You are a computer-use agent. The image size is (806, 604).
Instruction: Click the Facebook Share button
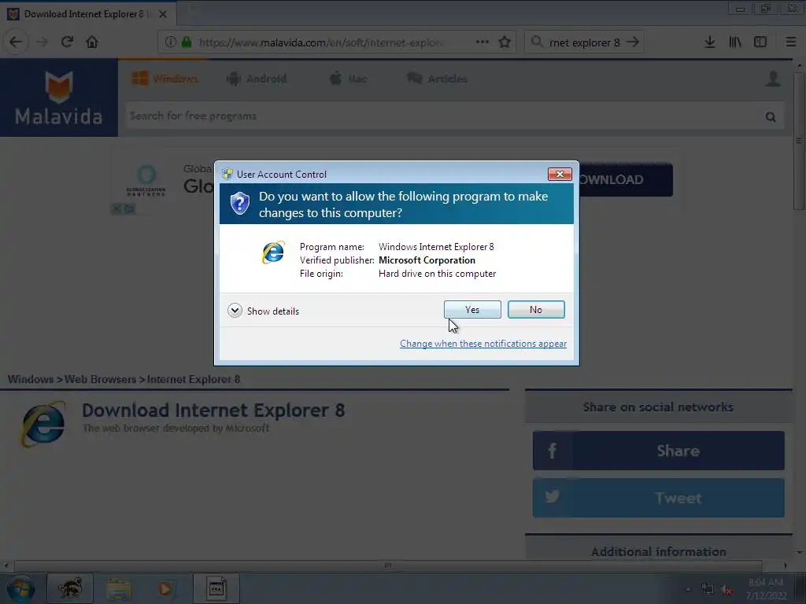coord(659,451)
